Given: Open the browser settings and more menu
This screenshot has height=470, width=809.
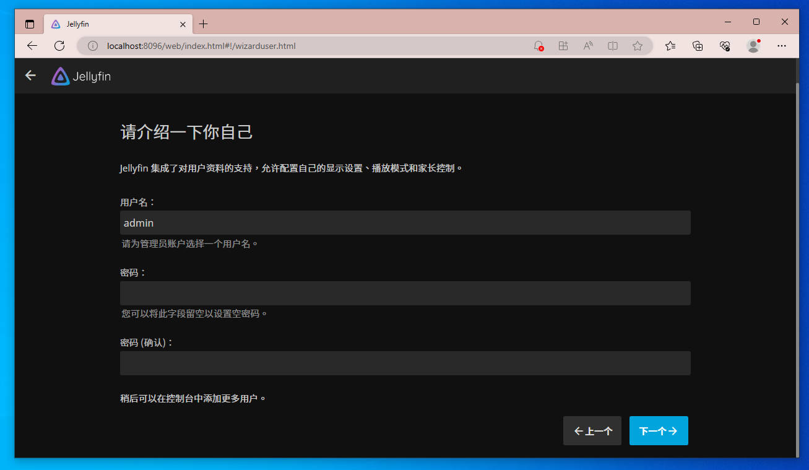Looking at the screenshot, I should pyautogui.click(x=782, y=46).
